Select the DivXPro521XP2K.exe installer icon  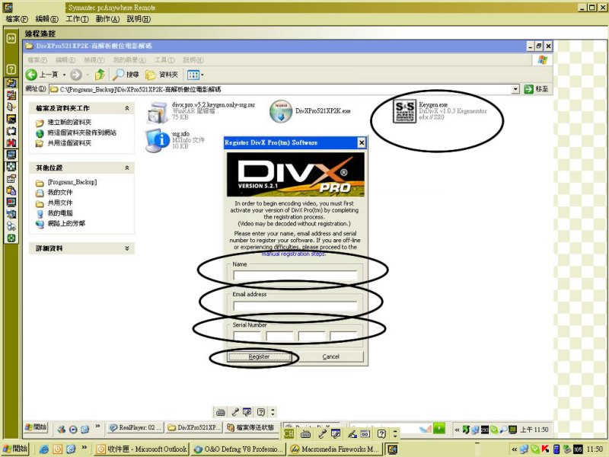click(281, 111)
